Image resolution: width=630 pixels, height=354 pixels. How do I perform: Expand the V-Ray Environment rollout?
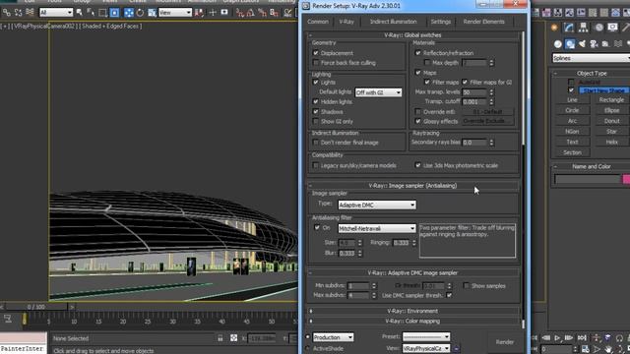[413, 311]
